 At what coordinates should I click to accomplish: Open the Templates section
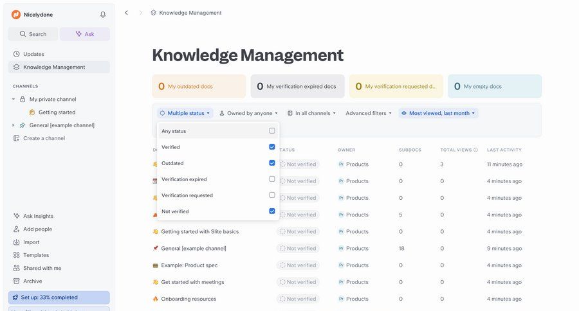point(35,255)
